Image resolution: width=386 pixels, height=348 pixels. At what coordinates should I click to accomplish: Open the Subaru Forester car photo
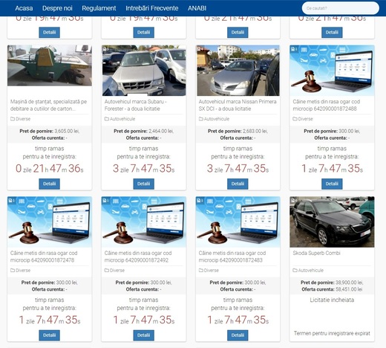[144, 71]
